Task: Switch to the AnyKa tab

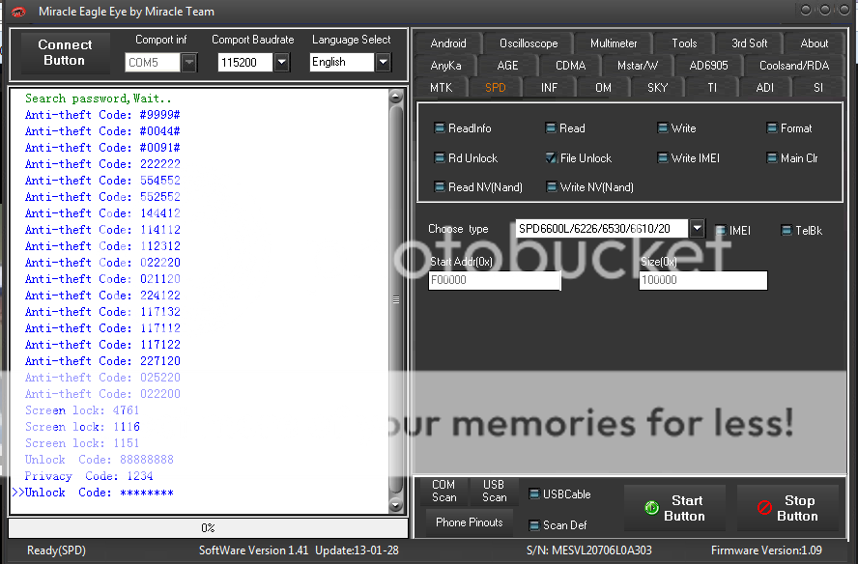Action: [445, 66]
